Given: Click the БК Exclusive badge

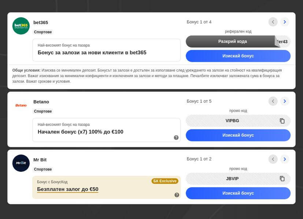Looking at the screenshot, I should 165,181.
